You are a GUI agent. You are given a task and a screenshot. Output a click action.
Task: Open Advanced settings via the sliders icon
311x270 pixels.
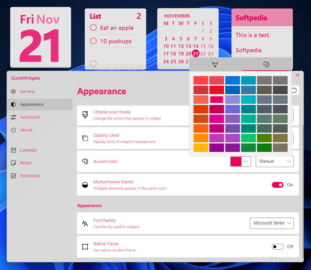pos(13,117)
